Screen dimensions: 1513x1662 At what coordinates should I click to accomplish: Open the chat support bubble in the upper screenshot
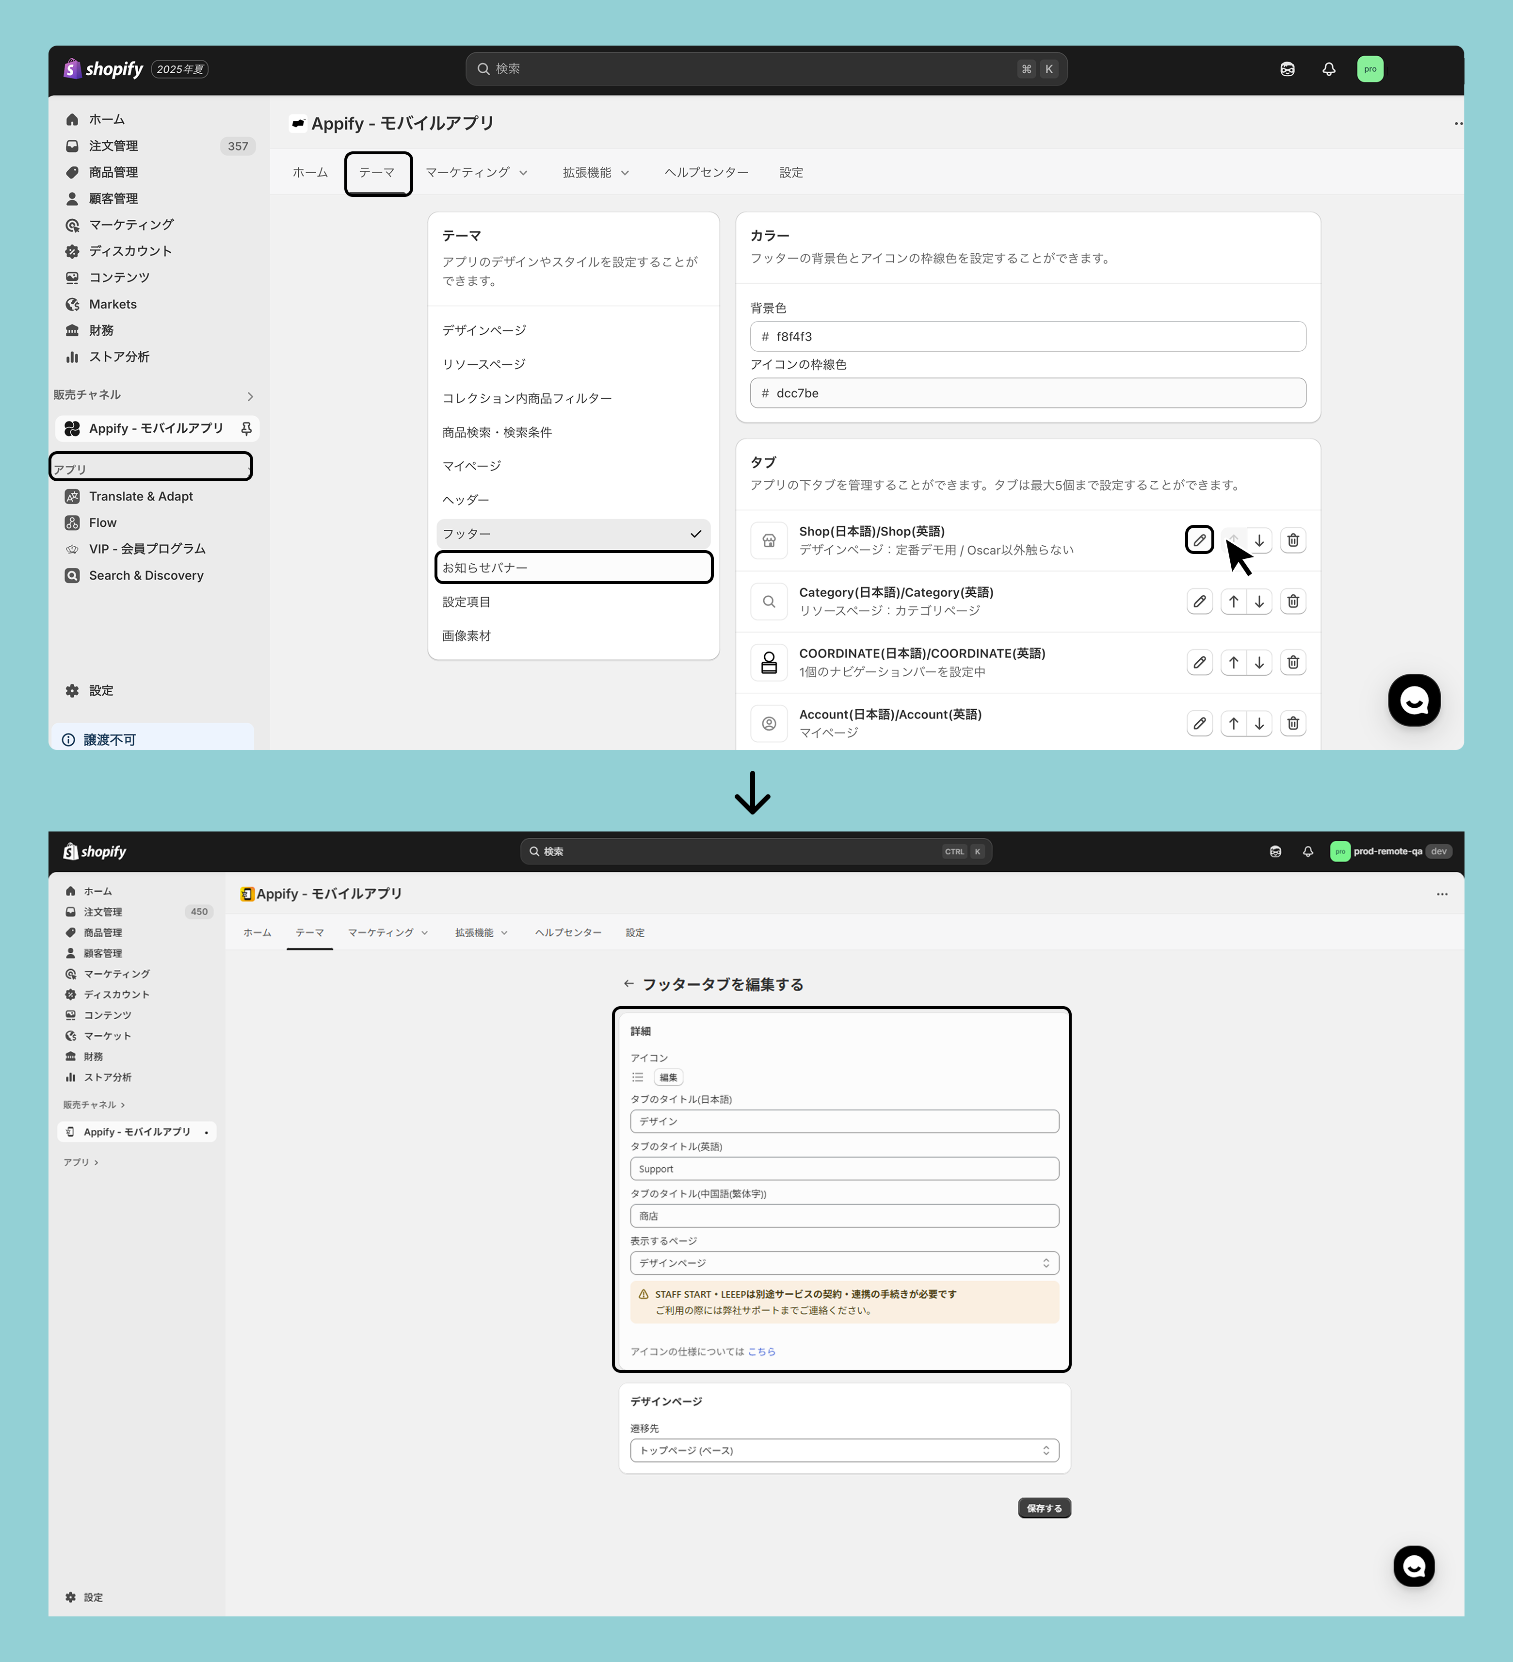[x=1413, y=700]
